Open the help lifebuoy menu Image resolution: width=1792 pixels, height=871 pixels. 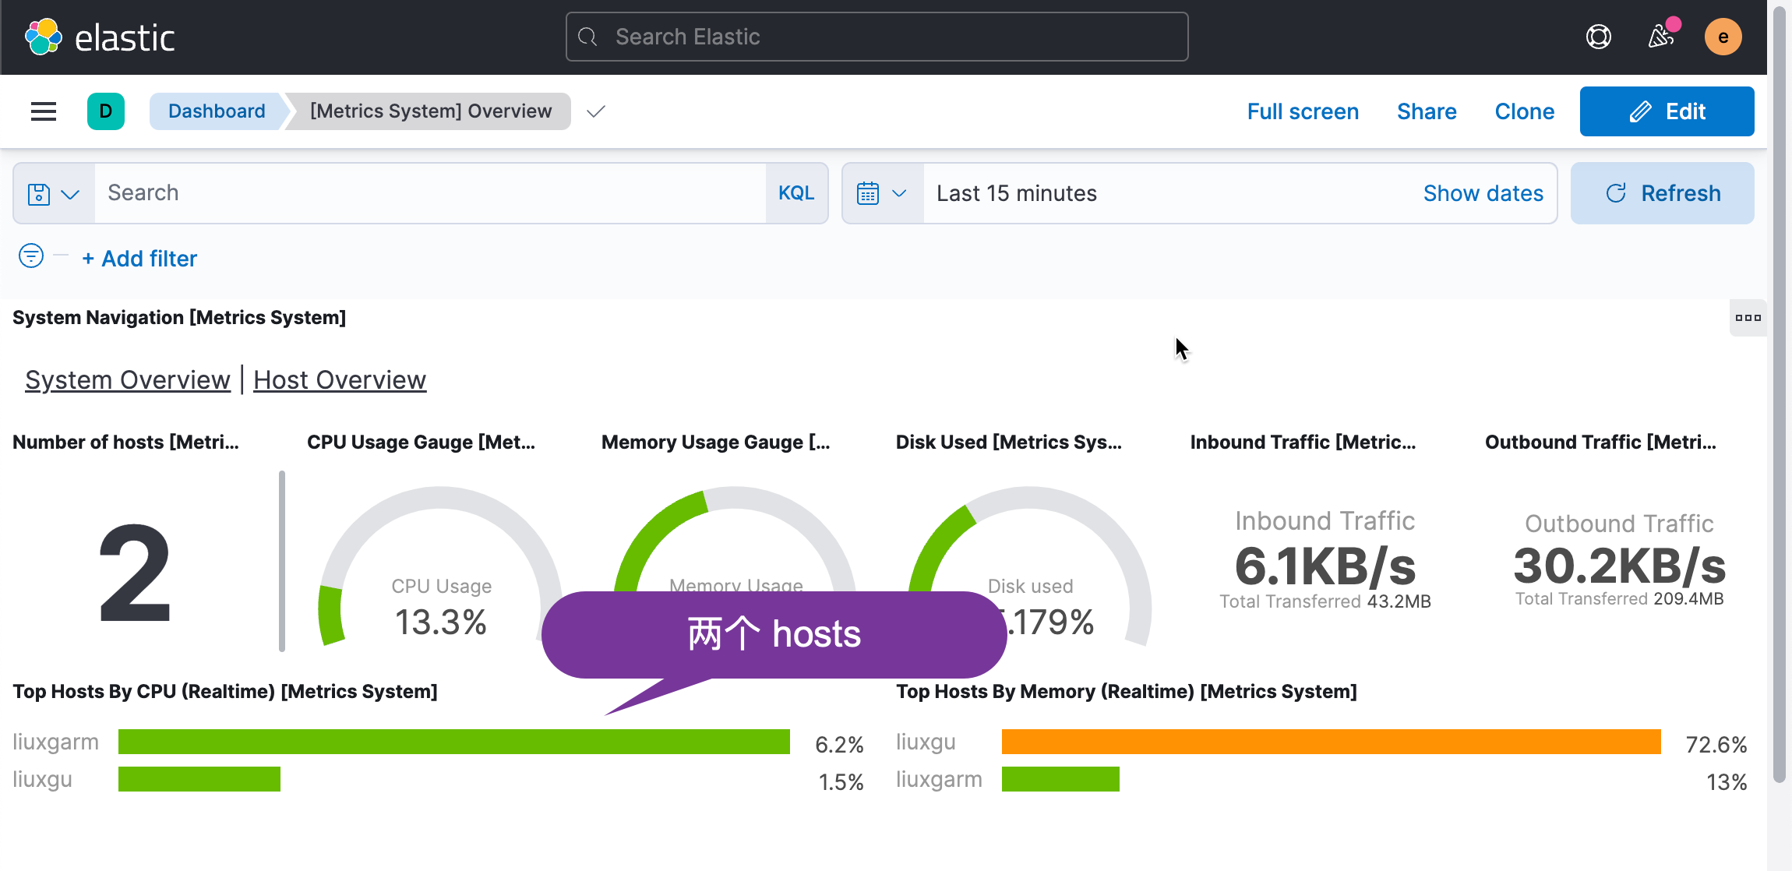pos(1598,37)
